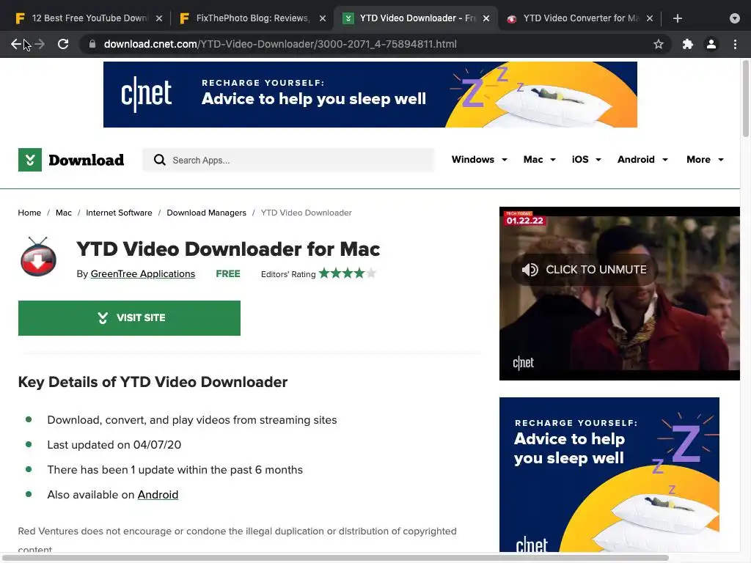This screenshot has height=563, width=751.
Task: Click 'Download, convert, and play videos' bullet
Action: pos(192,420)
